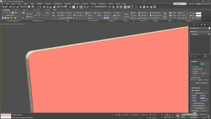Click the object name input field
This screenshot has width=211, height=119.
pos(199,28)
